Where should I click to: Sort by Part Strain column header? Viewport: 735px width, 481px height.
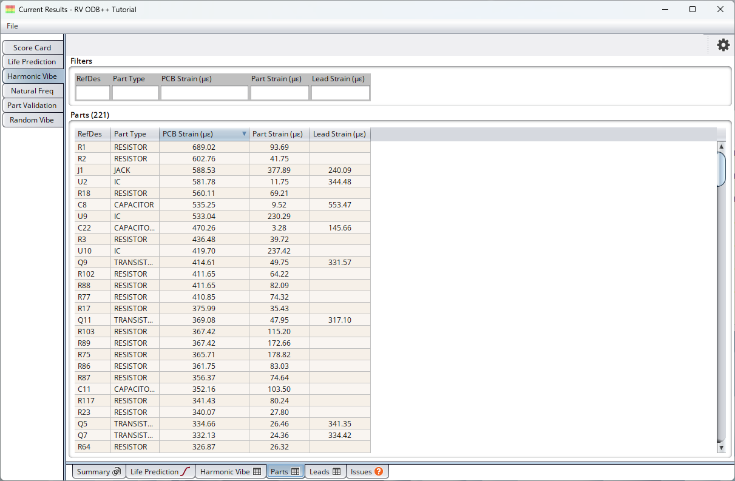coord(277,134)
